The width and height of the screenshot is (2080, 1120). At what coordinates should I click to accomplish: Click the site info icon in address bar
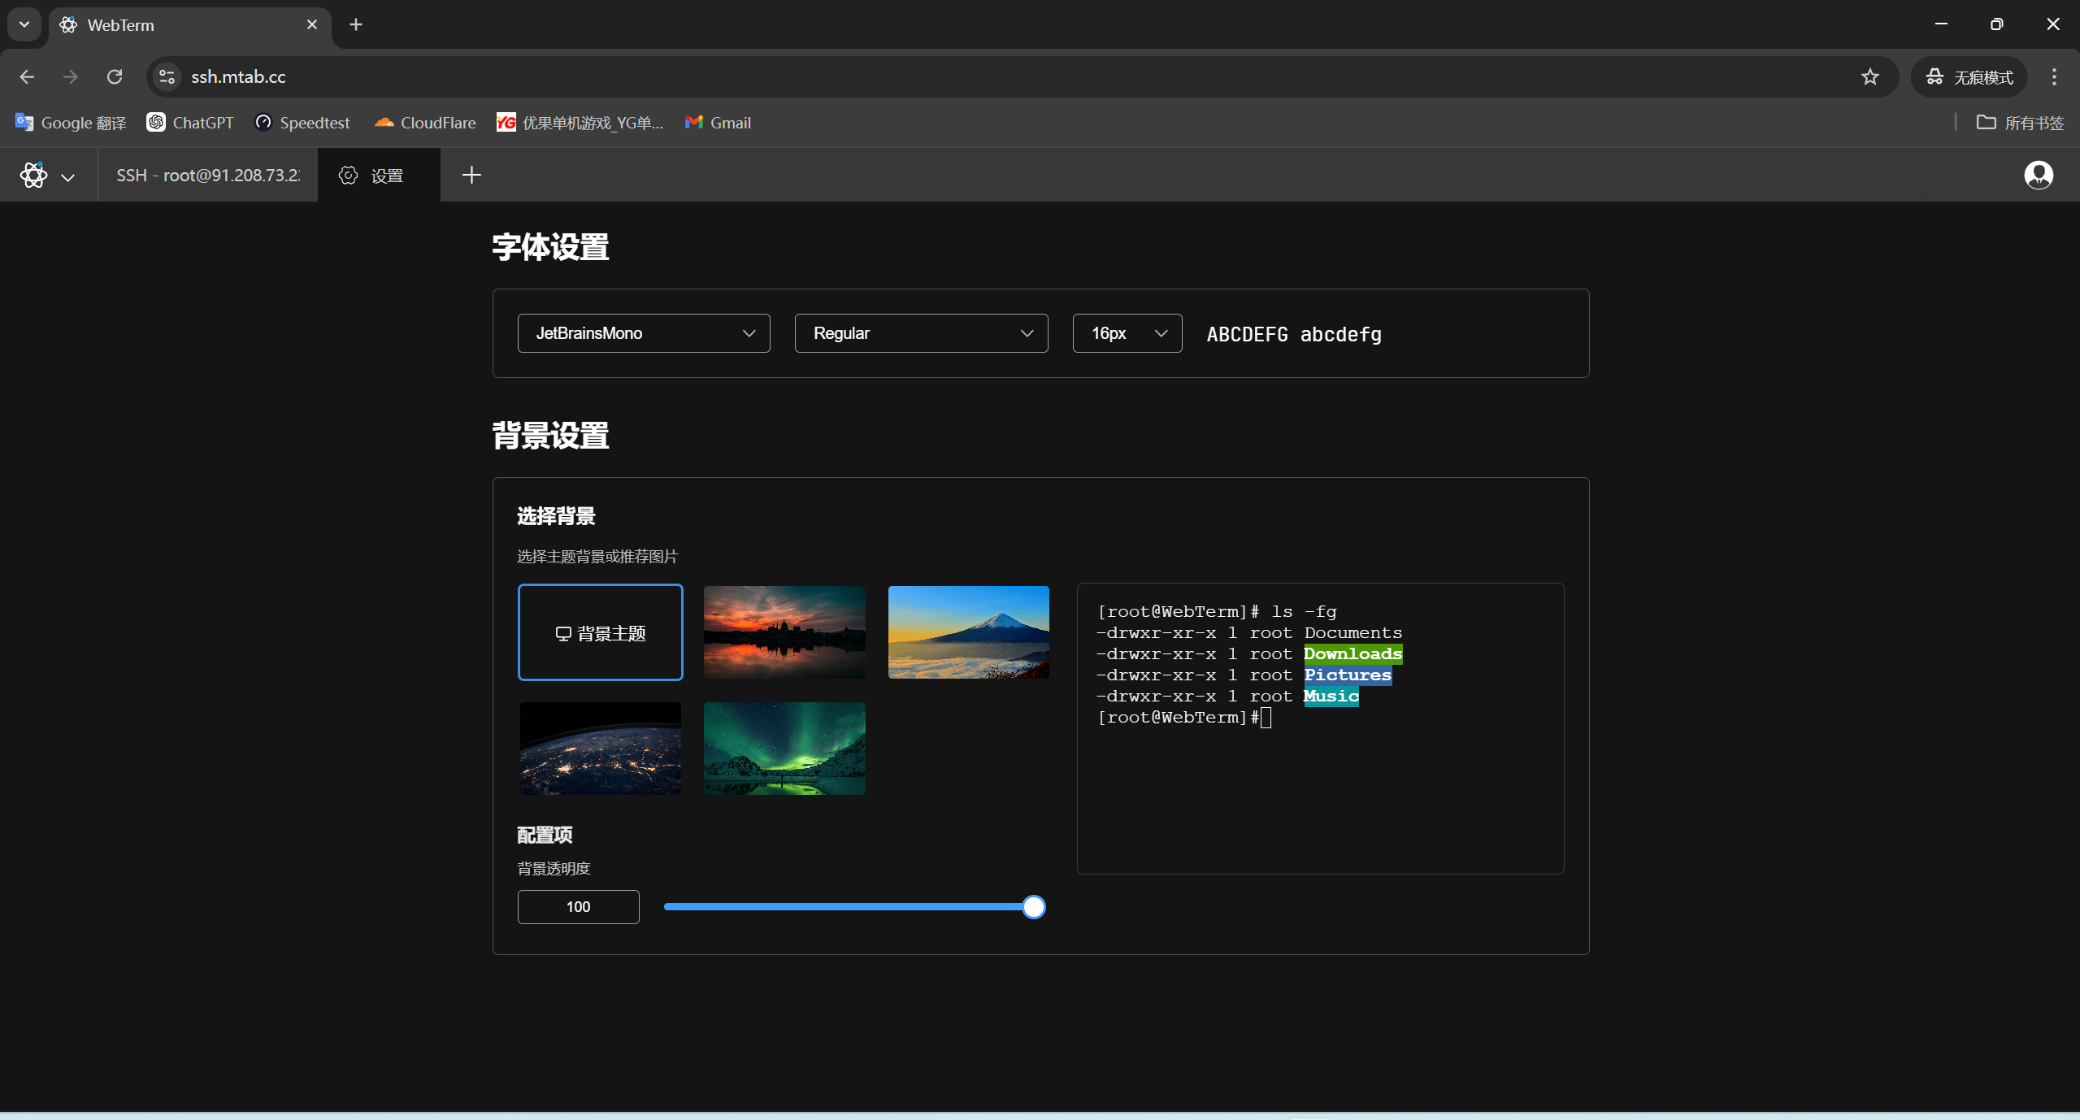click(x=167, y=76)
